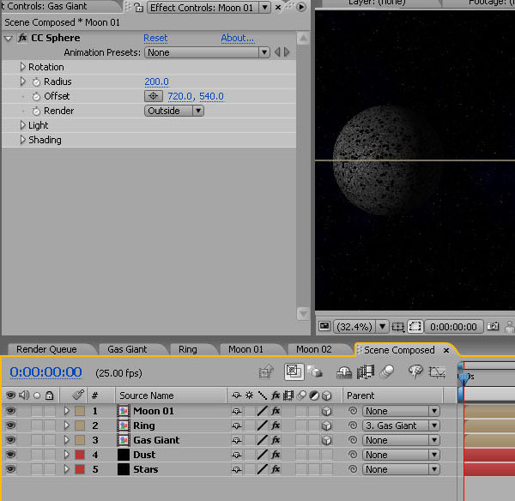Take a snapshot with the camera icon
This screenshot has width=515, height=501.
pyautogui.click(x=493, y=327)
